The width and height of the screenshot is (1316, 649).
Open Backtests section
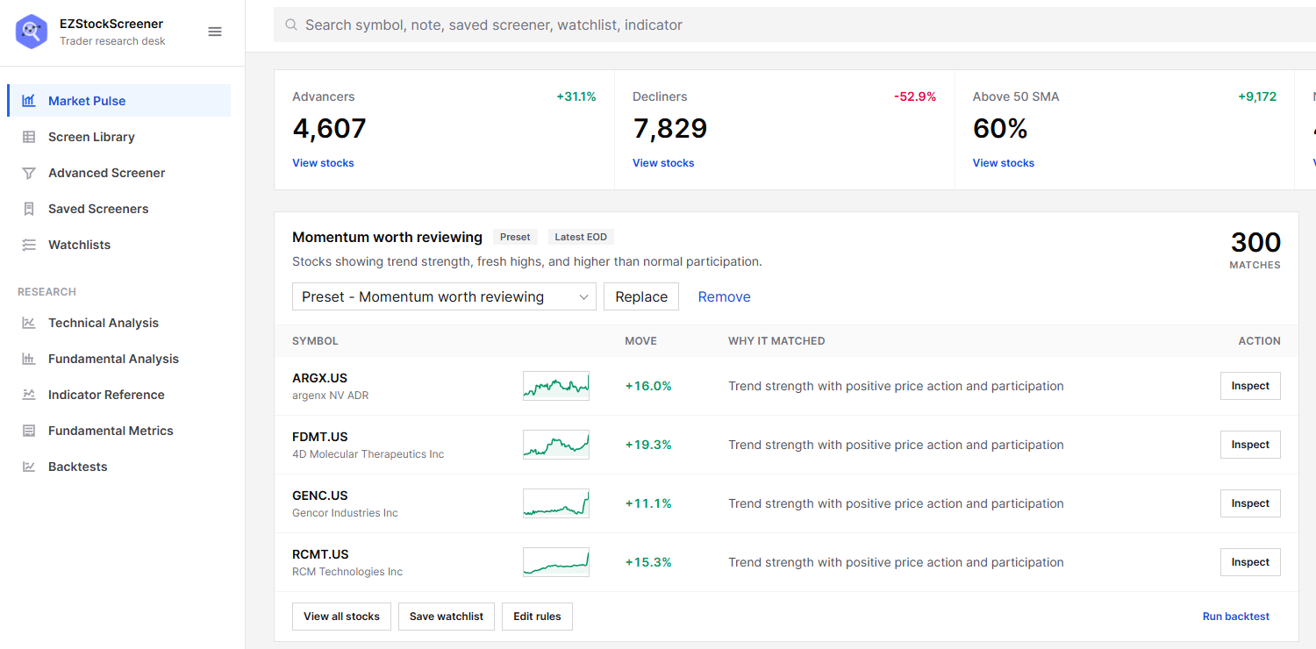pos(119,467)
